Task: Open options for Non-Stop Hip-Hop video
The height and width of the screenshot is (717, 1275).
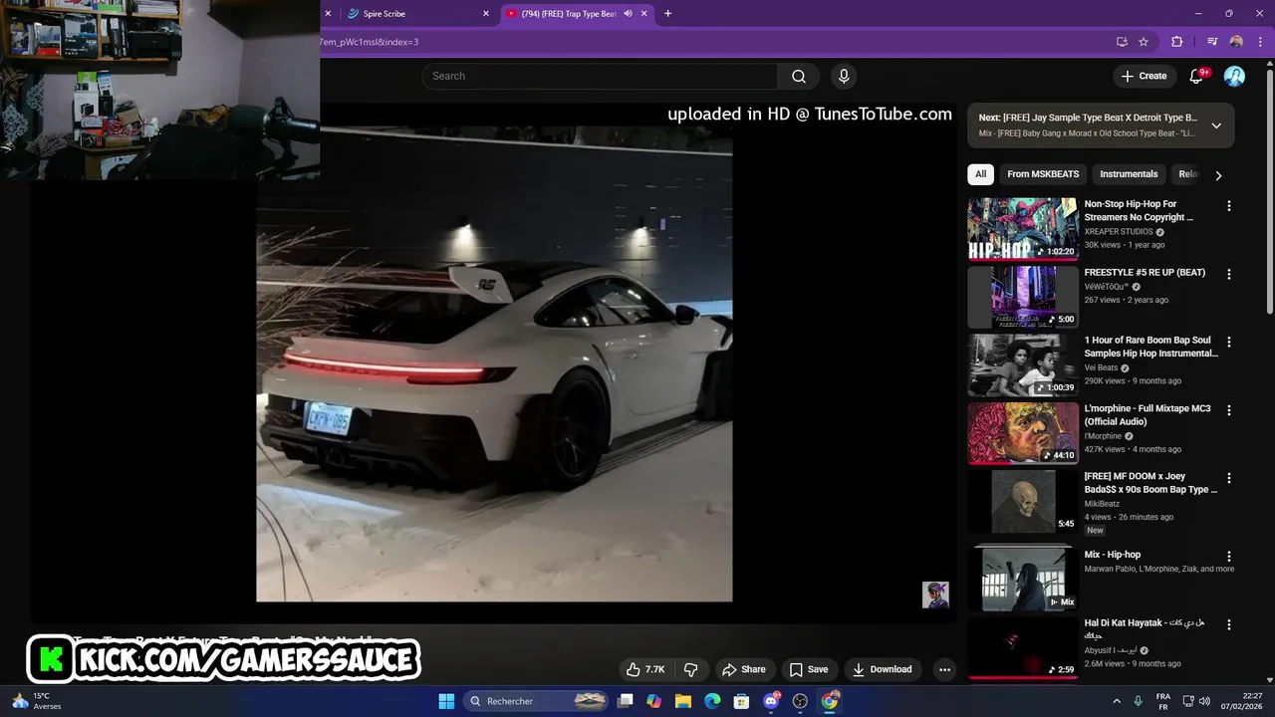Action: 1228,206
